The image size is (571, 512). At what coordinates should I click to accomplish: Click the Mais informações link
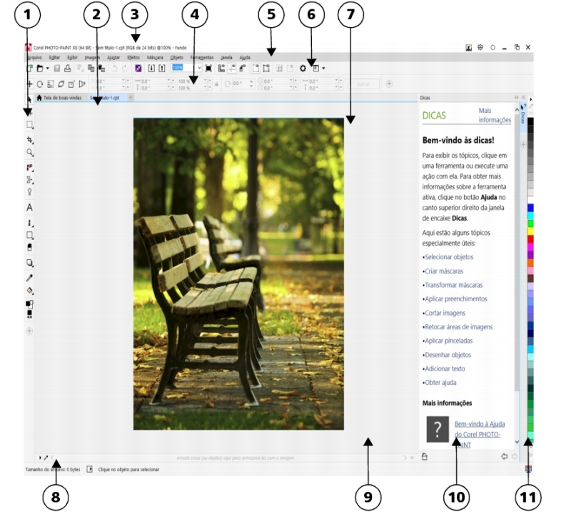[494, 116]
